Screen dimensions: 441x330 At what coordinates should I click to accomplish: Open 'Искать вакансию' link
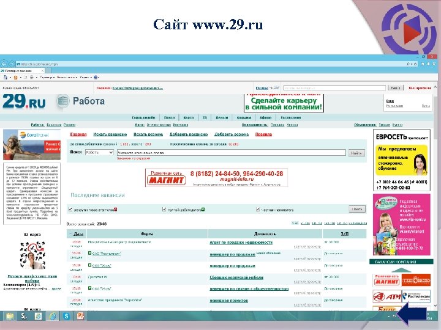tap(110, 134)
